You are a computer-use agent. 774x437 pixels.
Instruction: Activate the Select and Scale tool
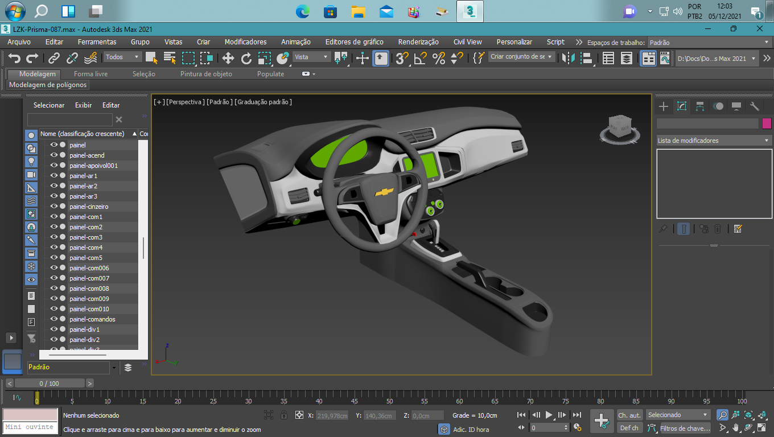265,58
